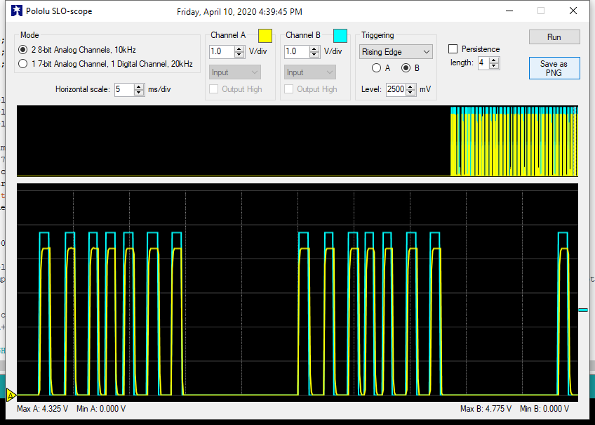Increase Horizontal scale with up arrow
The height and width of the screenshot is (425, 595).
pyautogui.click(x=139, y=86)
